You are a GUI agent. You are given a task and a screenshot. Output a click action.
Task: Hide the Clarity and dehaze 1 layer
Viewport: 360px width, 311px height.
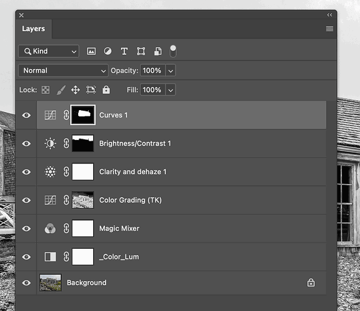(27, 172)
